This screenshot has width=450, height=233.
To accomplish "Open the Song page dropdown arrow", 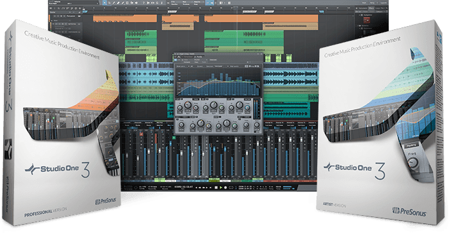I will click(377, 3).
